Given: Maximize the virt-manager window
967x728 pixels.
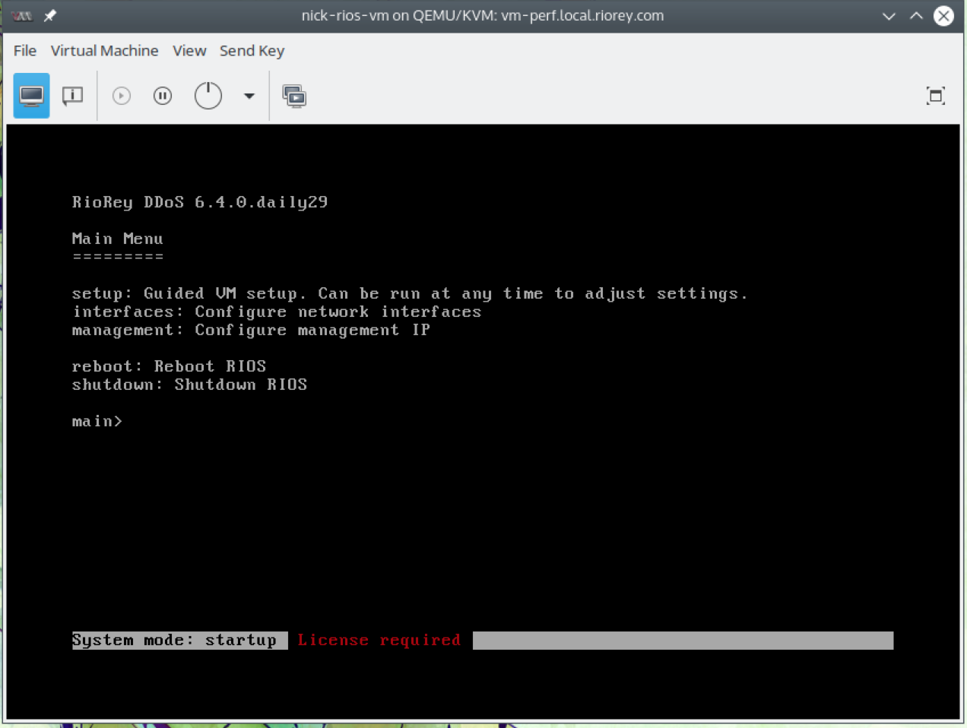Looking at the screenshot, I should click(916, 16).
